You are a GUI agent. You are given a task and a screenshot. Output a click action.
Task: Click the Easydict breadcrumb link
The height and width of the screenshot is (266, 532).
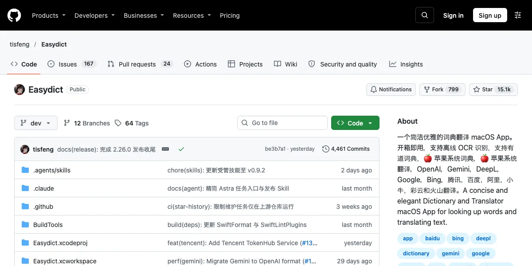click(54, 44)
